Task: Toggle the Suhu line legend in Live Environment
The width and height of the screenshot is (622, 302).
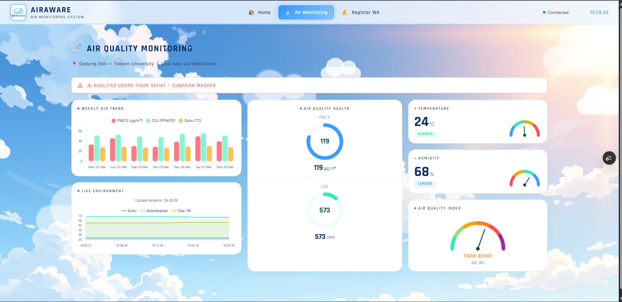Action: click(129, 211)
